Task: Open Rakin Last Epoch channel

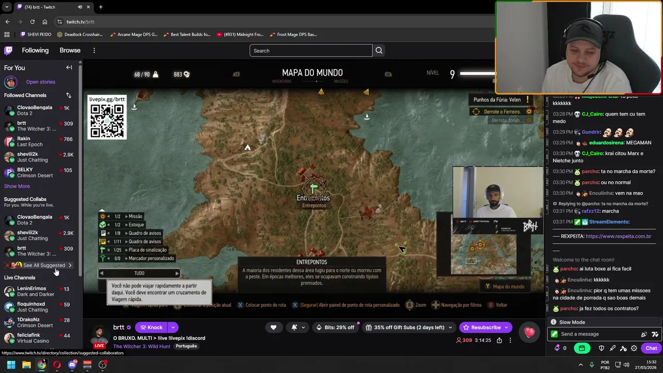Action: click(x=39, y=141)
